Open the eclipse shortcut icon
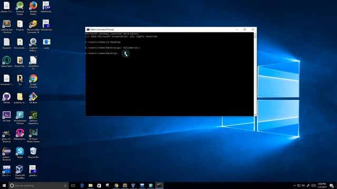This screenshot has width=337, height=189. coord(7,154)
